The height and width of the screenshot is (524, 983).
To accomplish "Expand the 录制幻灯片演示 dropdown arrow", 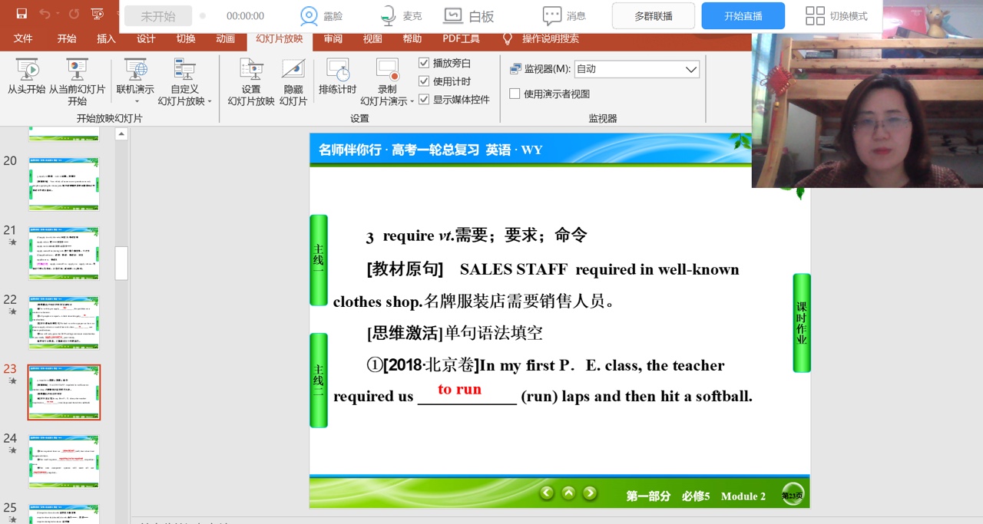I will click(412, 101).
